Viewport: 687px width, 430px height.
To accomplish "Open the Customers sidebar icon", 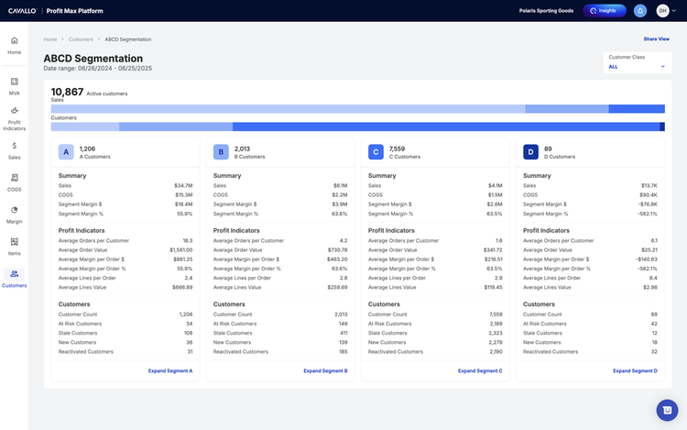I will pos(14,274).
